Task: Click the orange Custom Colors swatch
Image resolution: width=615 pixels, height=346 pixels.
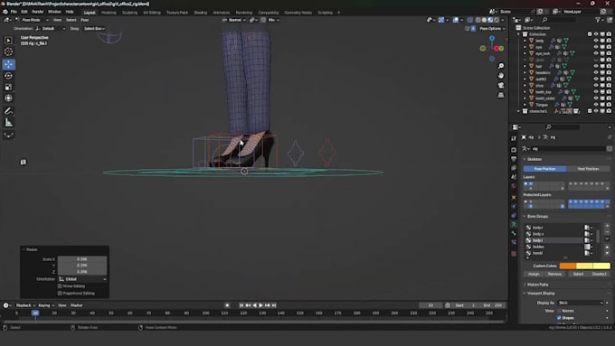Action: pyautogui.click(x=568, y=267)
